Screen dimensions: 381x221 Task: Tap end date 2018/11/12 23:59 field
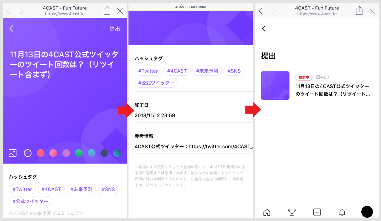click(155, 115)
